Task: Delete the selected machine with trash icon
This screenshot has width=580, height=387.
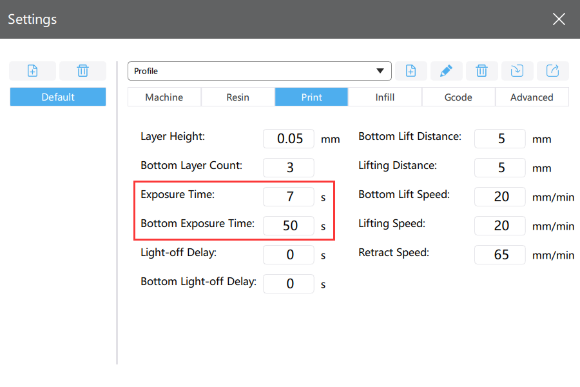Action: click(83, 71)
